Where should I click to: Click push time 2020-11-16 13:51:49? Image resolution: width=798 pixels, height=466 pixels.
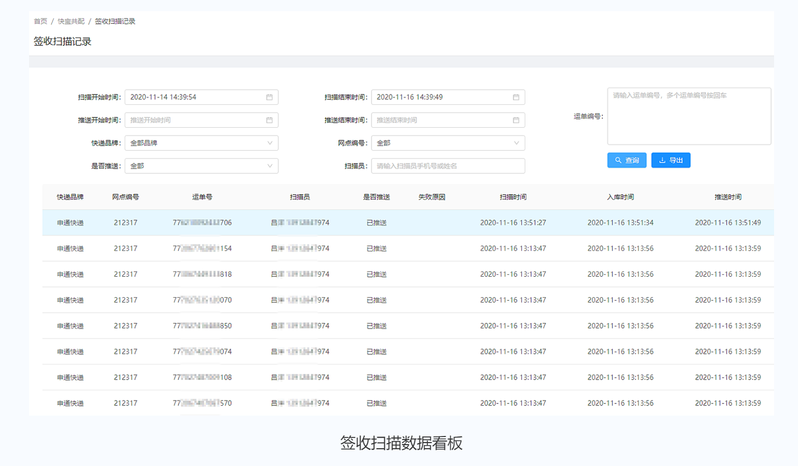[x=728, y=223]
